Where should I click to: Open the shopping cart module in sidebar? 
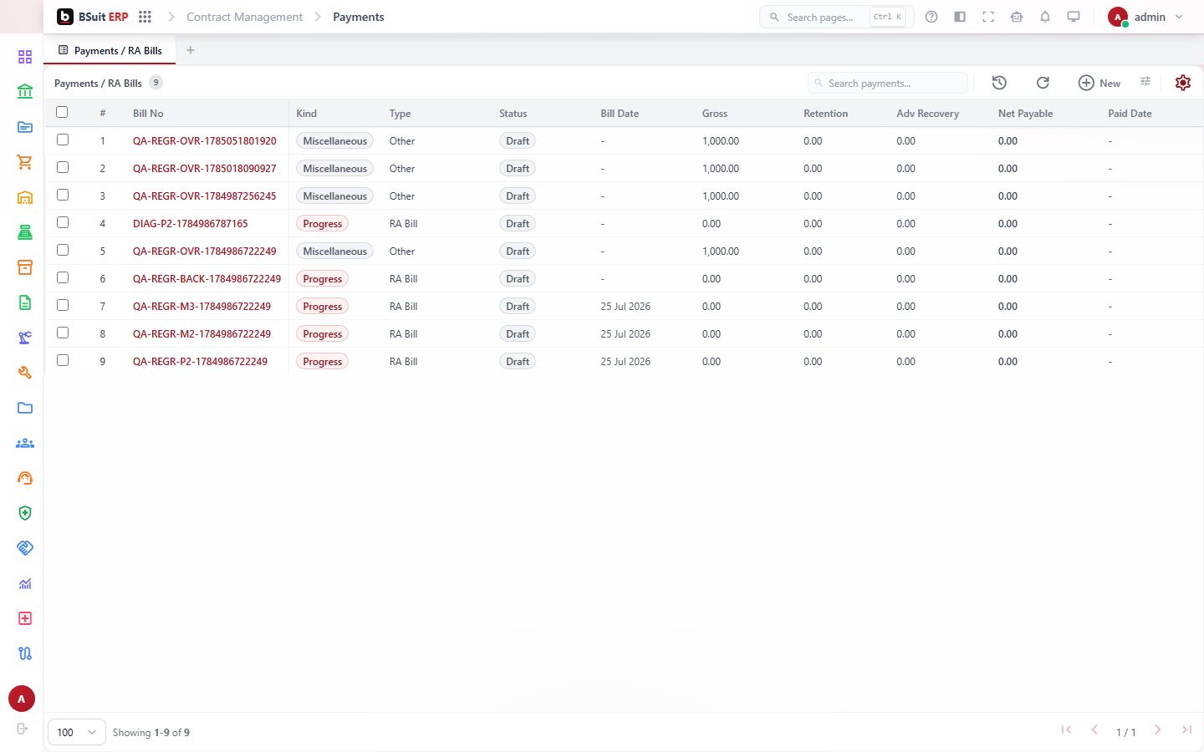(25, 162)
